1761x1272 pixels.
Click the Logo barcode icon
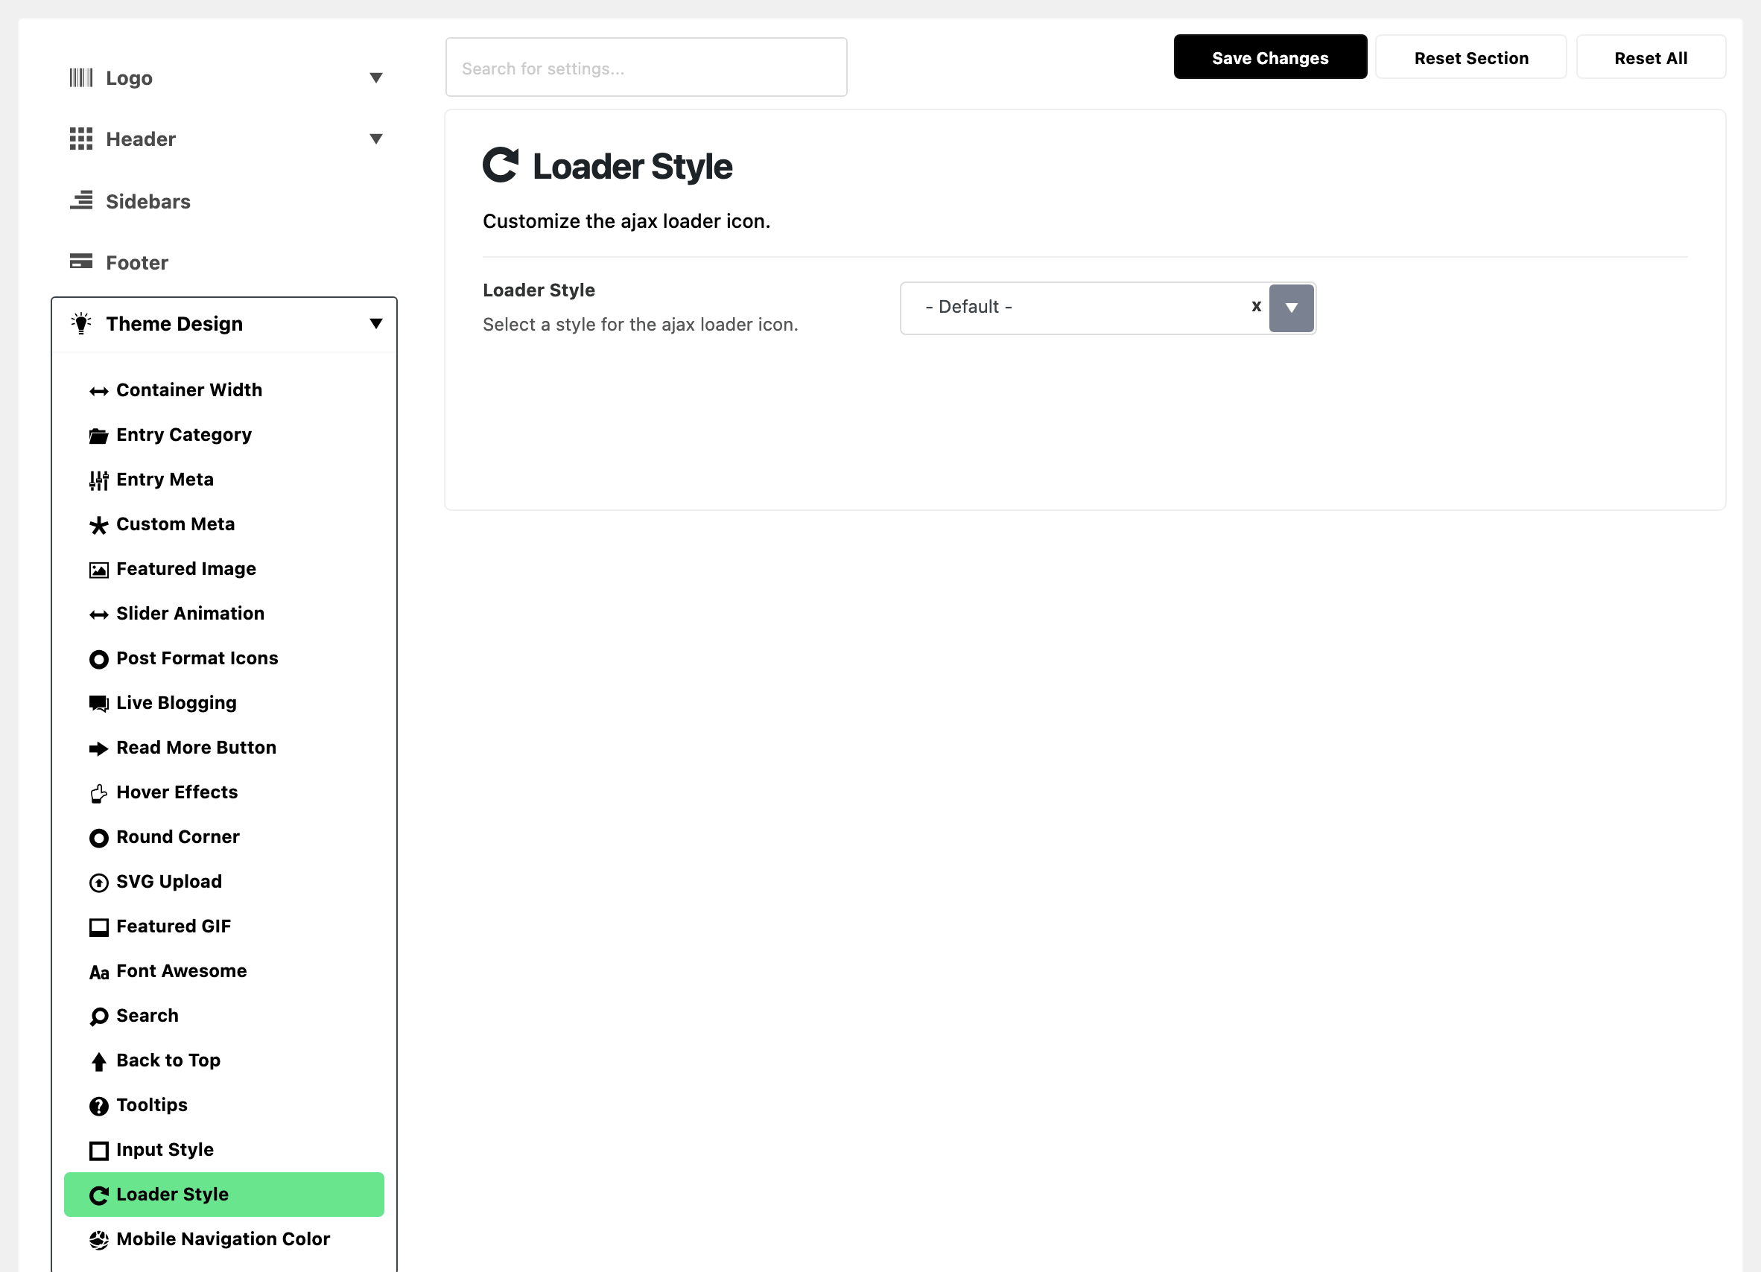(80, 77)
